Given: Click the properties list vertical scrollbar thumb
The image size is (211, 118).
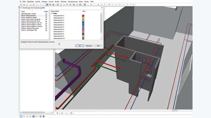Looking at the screenshot, I should [101, 24].
